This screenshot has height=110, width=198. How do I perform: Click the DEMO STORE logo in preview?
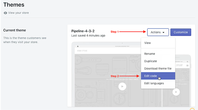point(82,51)
